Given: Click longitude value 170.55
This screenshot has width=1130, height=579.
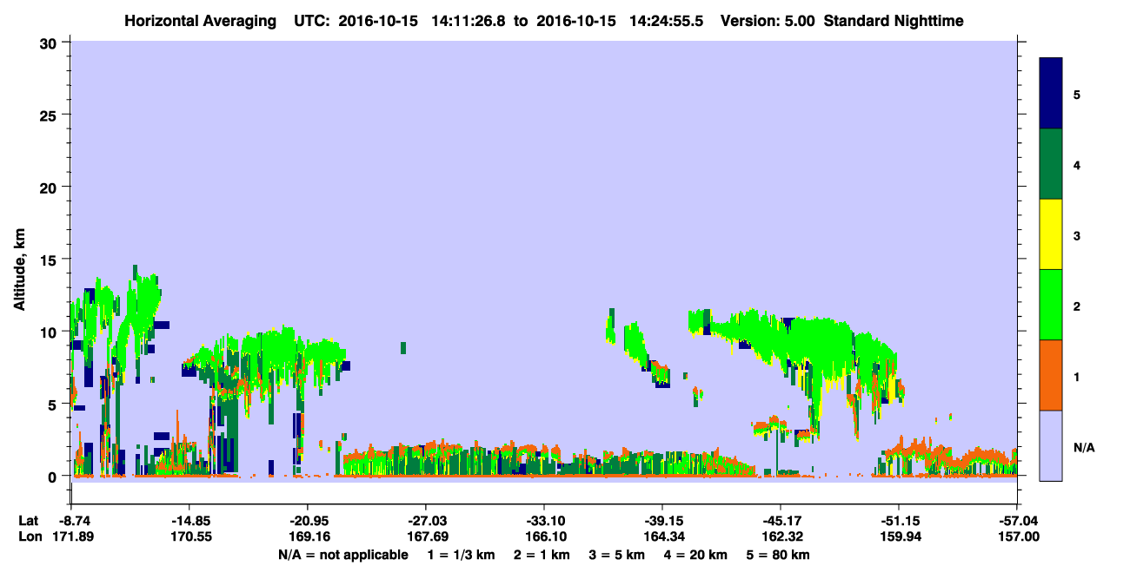Looking at the screenshot, I should click(189, 537).
